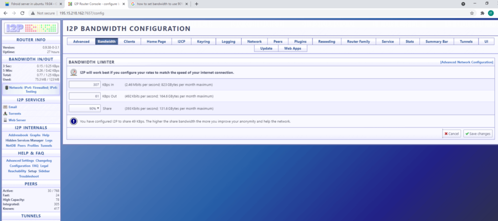Open the Reseeding tab
Viewport: 498px width, 221px height.
click(x=327, y=42)
